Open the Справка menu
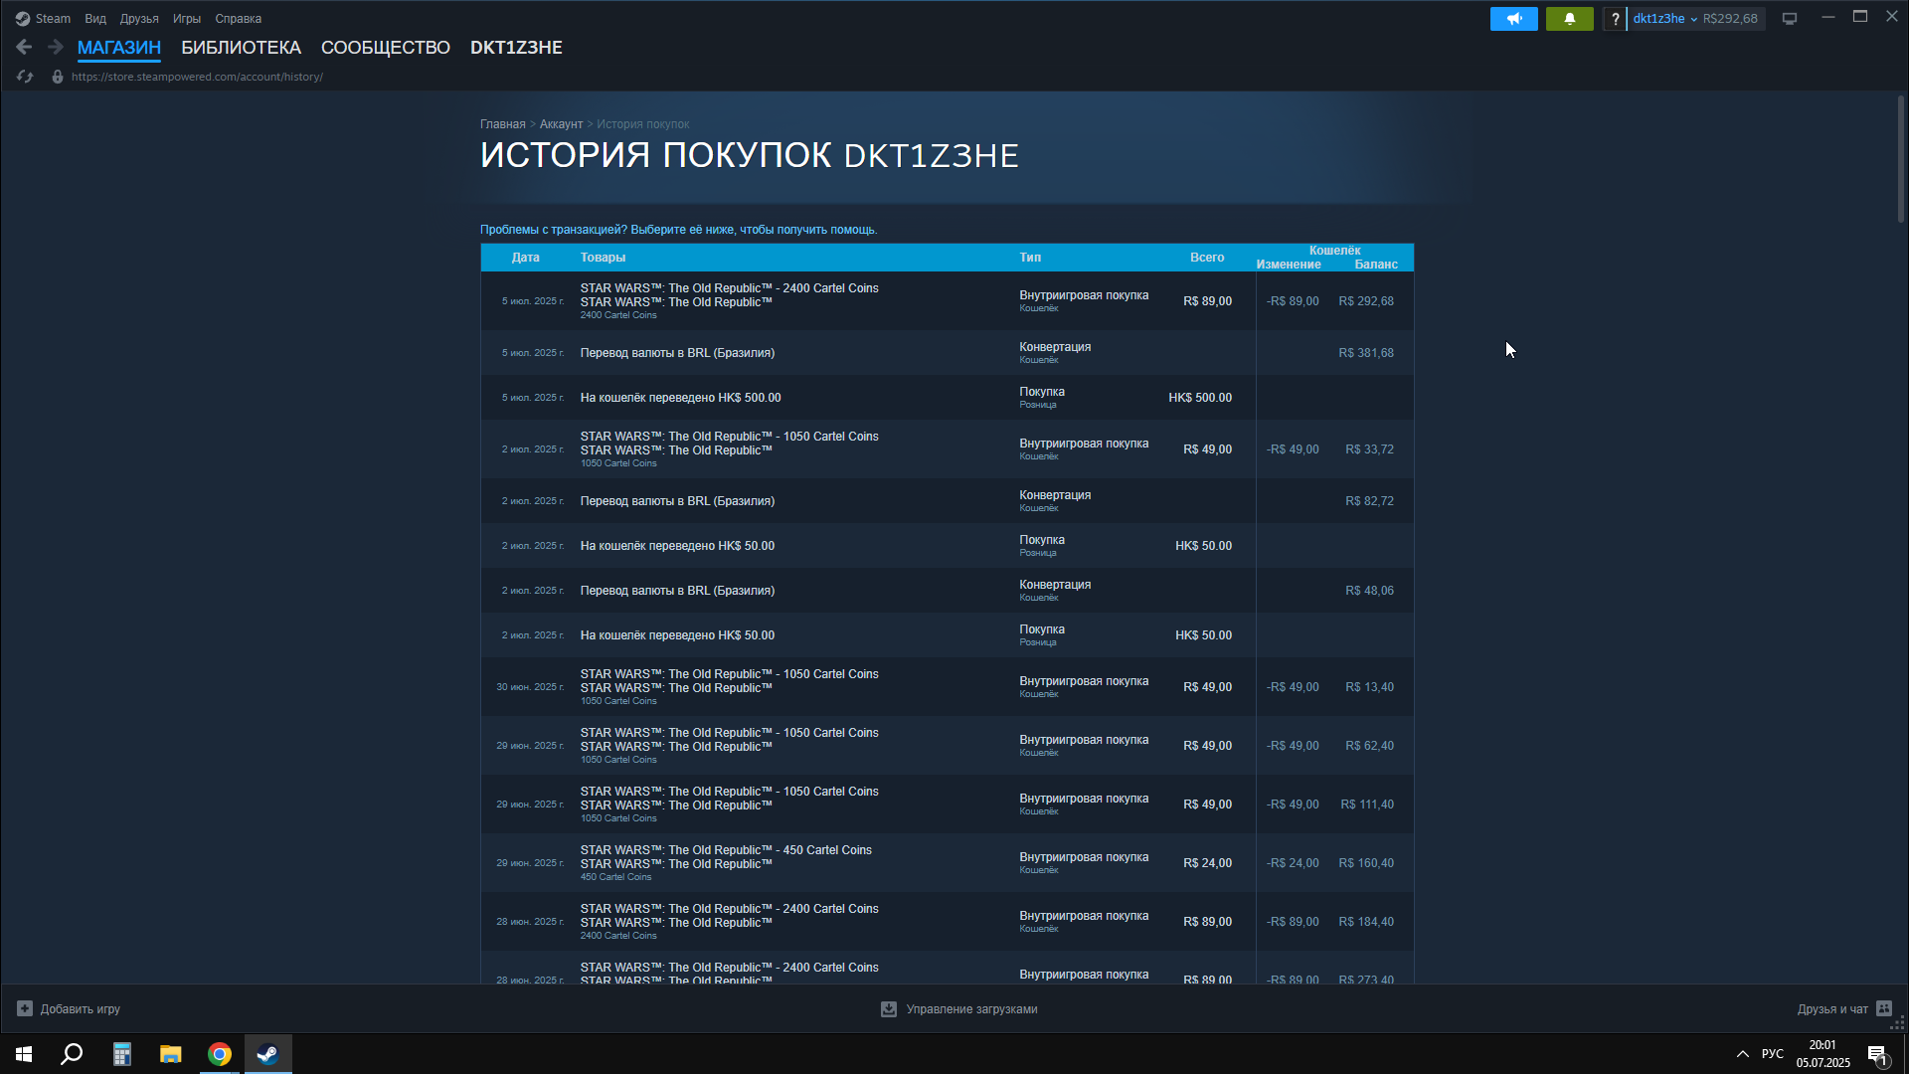 [x=239, y=19]
